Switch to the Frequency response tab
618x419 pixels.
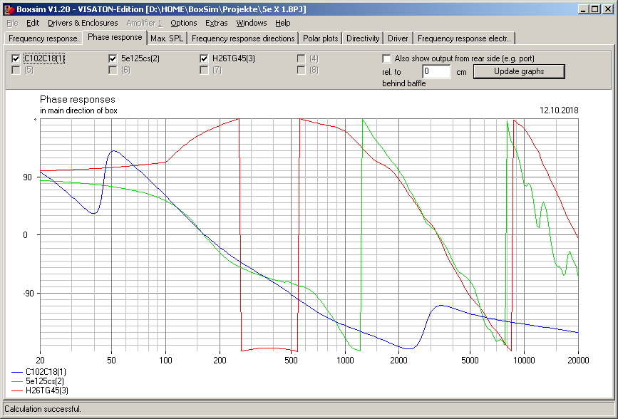click(x=43, y=38)
